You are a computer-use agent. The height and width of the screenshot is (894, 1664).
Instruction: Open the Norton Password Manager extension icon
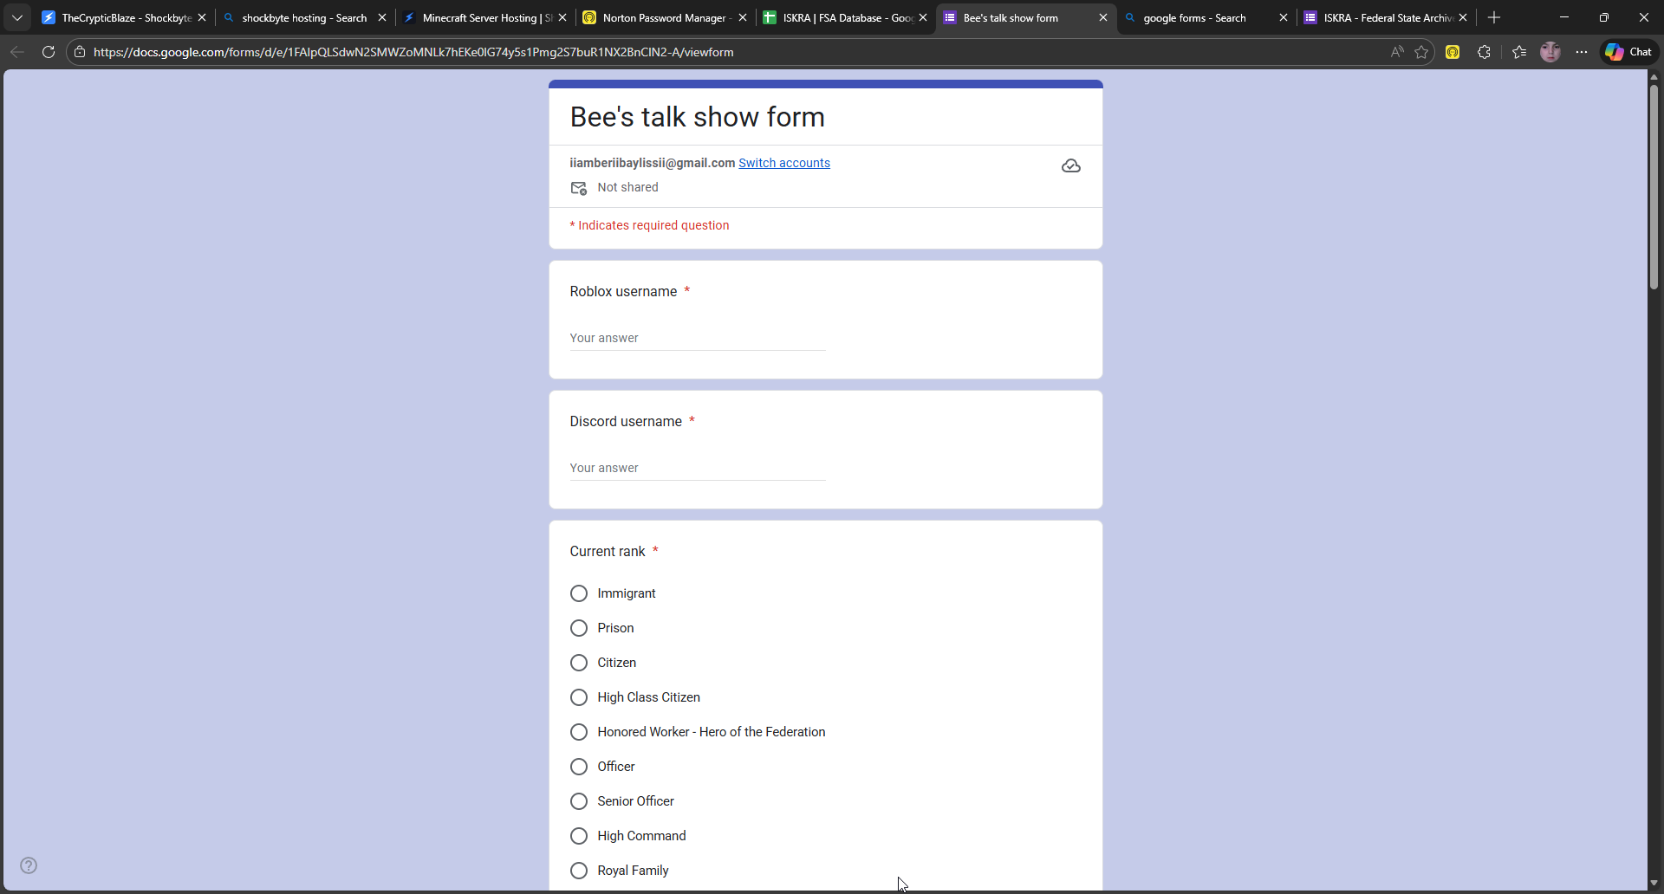(x=1453, y=52)
